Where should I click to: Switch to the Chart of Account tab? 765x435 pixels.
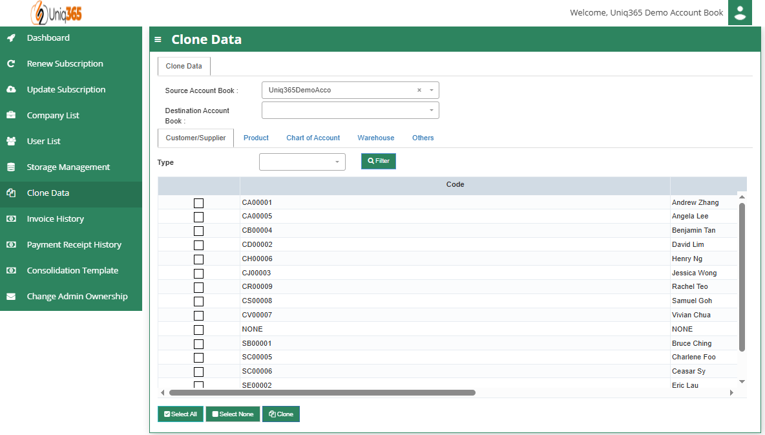pyautogui.click(x=313, y=138)
